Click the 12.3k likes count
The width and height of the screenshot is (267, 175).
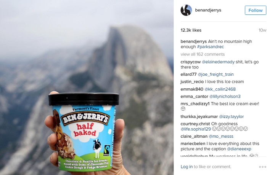coord(191,30)
